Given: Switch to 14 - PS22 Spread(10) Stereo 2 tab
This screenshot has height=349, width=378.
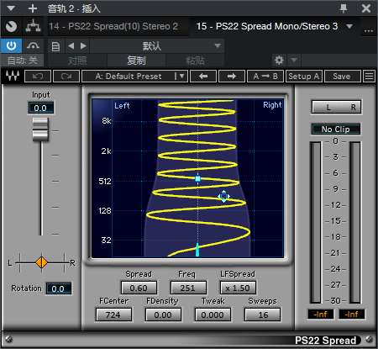Looking at the screenshot, I should click(113, 26).
